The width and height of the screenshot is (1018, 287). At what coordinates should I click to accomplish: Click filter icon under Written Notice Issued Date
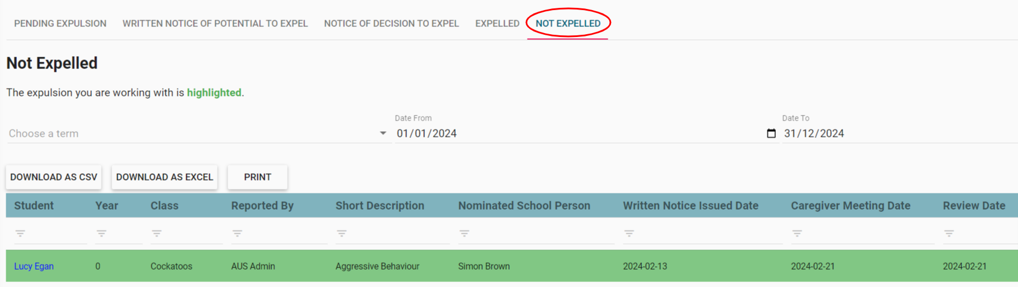click(x=629, y=233)
